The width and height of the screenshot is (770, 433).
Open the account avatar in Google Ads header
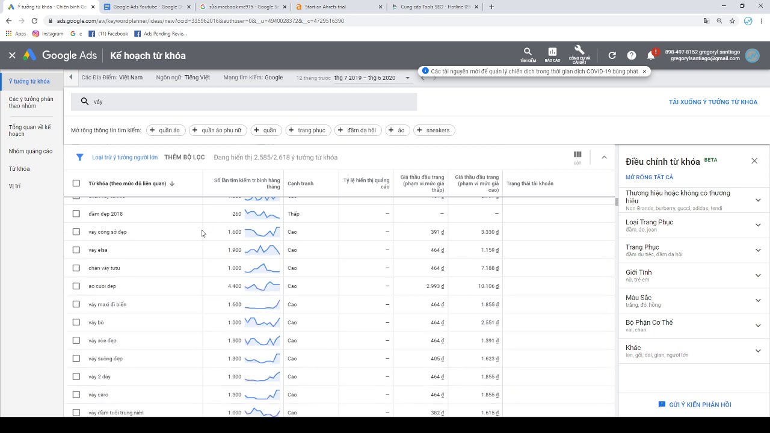[752, 55]
